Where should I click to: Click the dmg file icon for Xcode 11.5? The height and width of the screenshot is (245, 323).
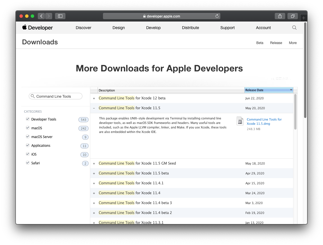[x=240, y=121]
